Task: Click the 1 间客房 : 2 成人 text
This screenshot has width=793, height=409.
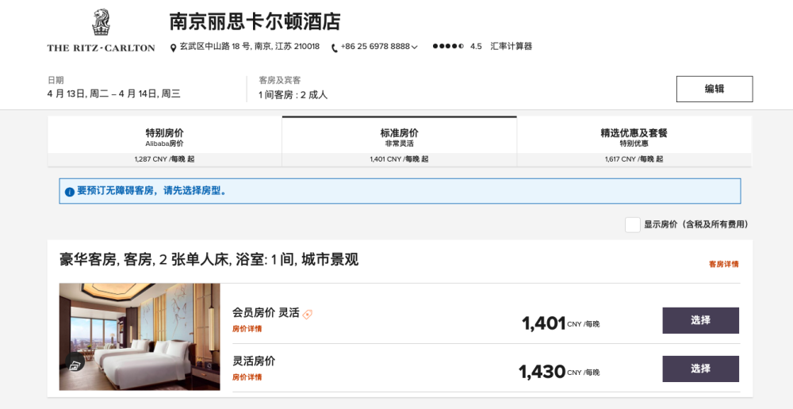Action: 293,94
